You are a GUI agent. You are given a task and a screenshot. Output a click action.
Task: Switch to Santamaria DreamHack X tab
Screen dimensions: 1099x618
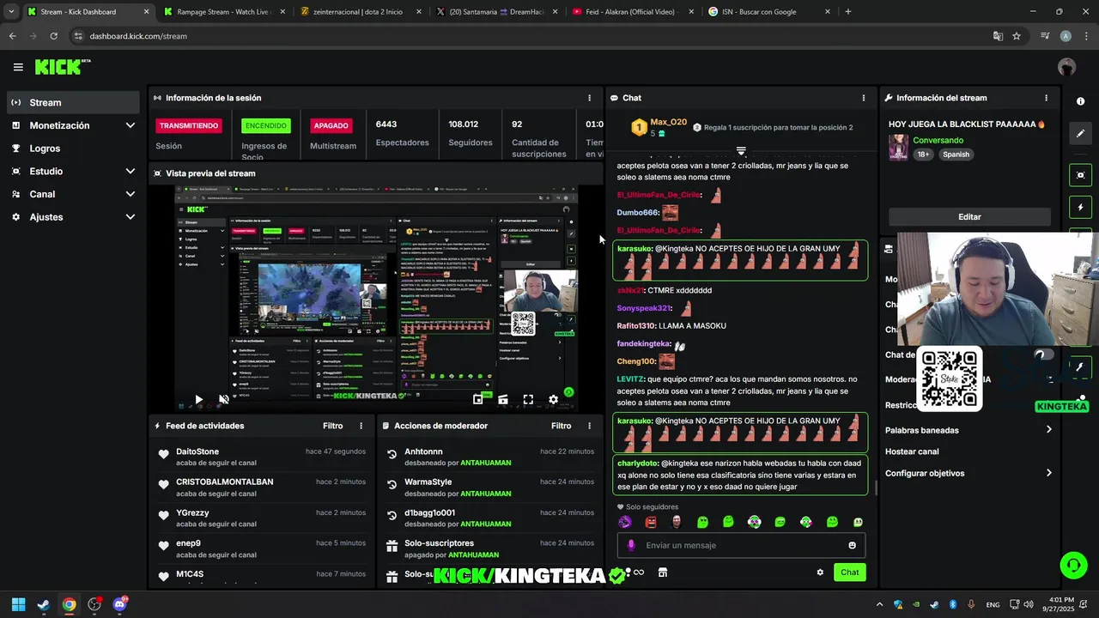(x=496, y=12)
